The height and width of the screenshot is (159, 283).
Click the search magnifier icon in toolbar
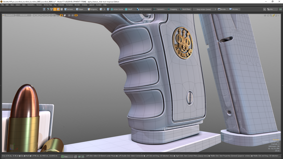[x=264, y=9]
